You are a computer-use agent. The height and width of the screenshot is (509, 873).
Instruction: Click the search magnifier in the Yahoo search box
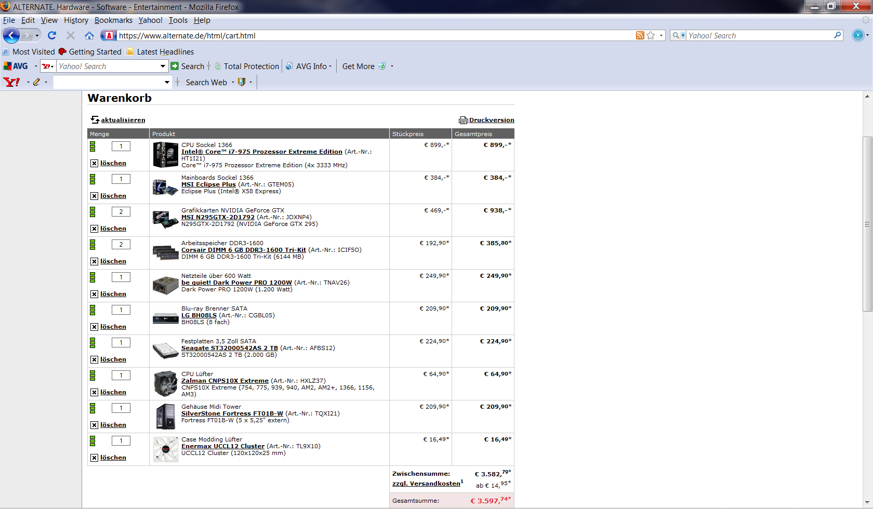[837, 35]
